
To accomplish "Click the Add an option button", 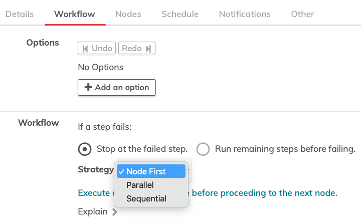I will point(117,88).
